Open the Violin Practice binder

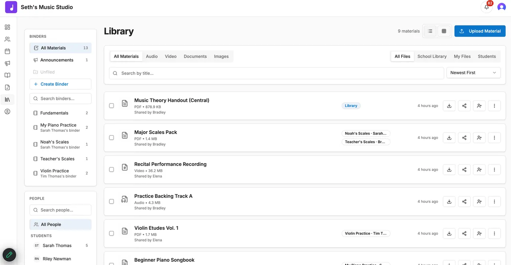tap(60, 173)
